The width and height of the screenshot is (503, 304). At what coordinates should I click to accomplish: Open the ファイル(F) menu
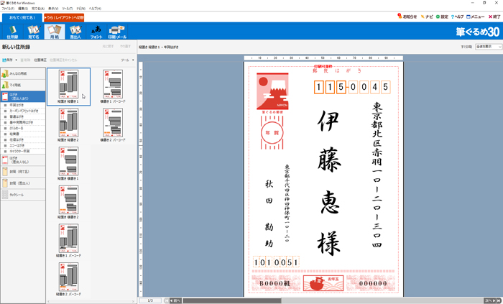pos(7,8)
